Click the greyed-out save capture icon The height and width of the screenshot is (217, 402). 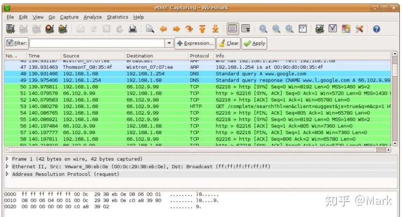pyautogui.click(x=94, y=29)
